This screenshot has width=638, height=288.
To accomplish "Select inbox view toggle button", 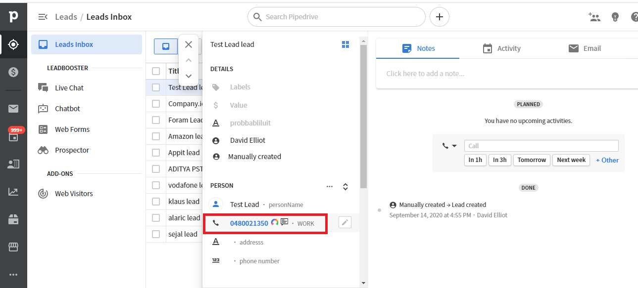I will 166,46.
